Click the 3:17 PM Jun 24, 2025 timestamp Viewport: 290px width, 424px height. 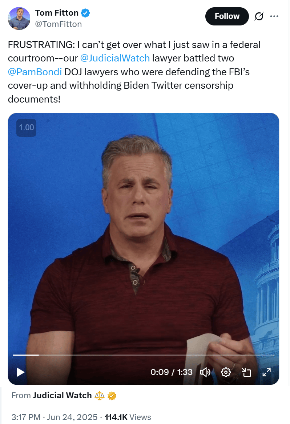[54, 417]
